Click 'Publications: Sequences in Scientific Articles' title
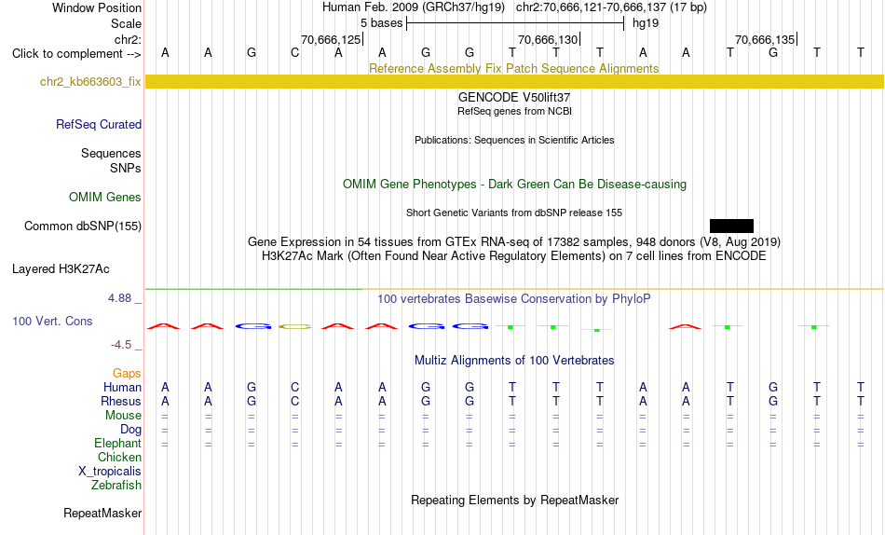885x535 pixels. (514, 140)
